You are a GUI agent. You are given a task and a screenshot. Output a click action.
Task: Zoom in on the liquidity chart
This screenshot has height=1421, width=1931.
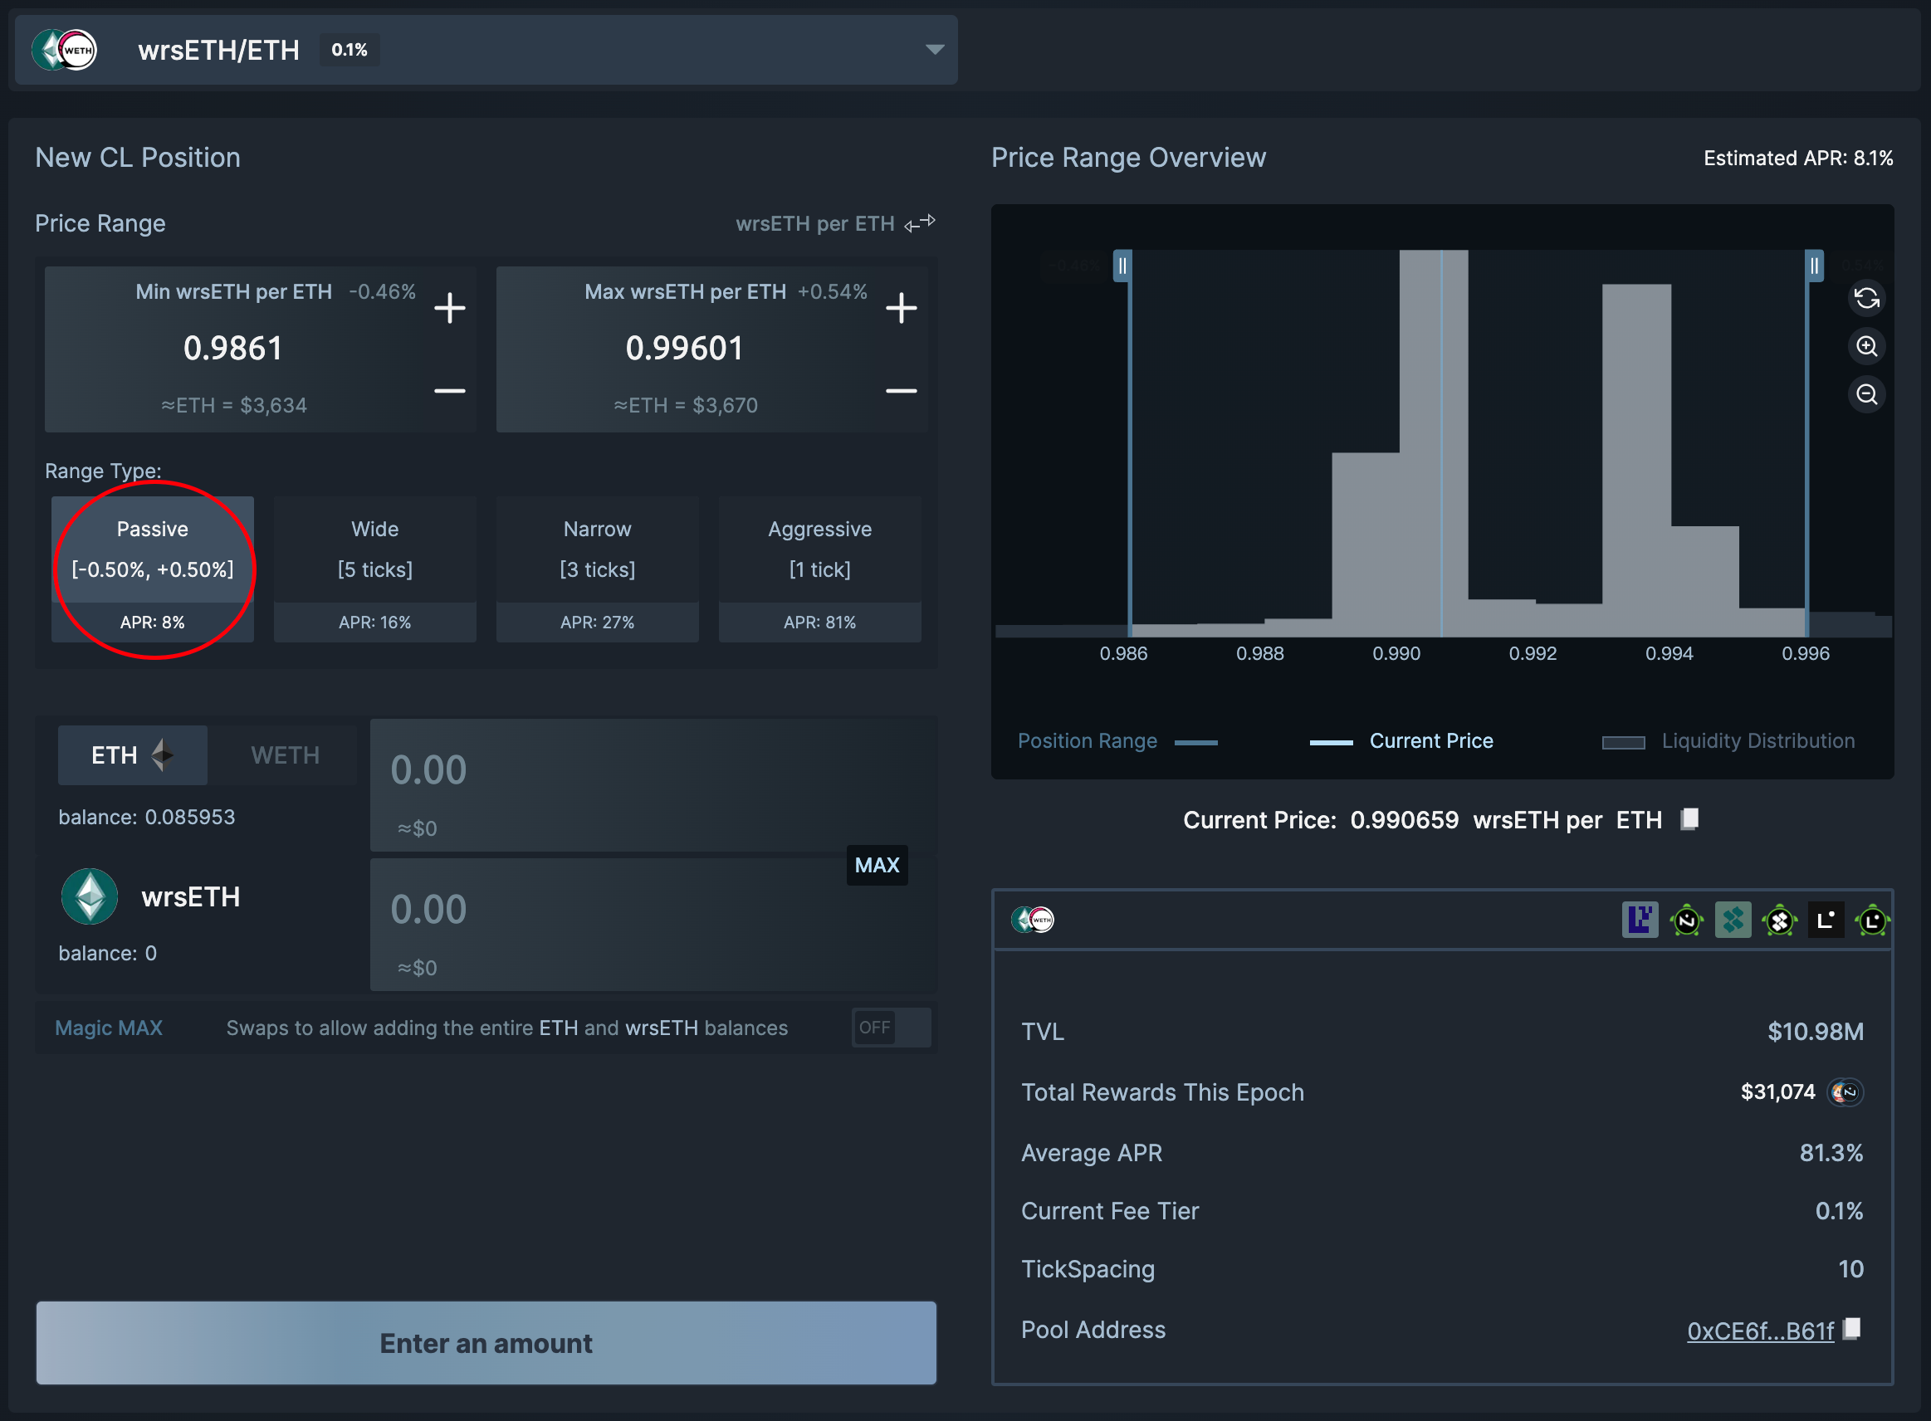coord(1866,347)
